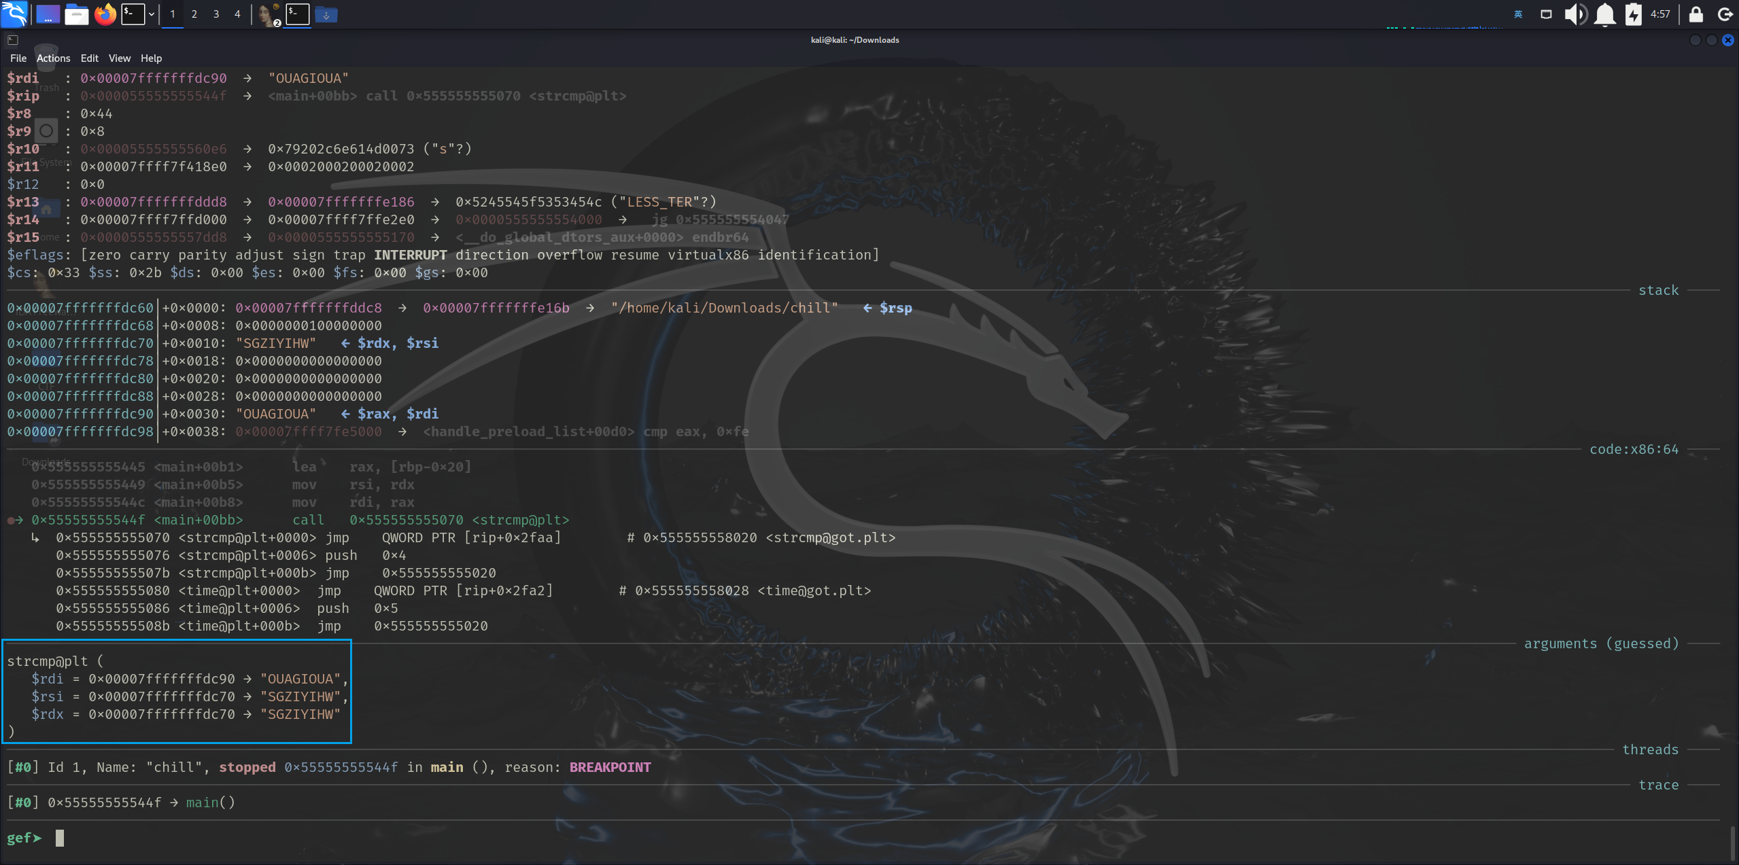Launch Firefox from the panel
This screenshot has height=865, width=1739.
[105, 14]
